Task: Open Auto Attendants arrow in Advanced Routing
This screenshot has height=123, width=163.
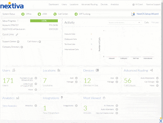Action: (157, 78)
